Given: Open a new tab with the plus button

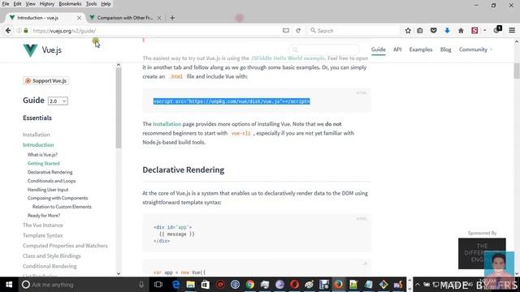Looking at the screenshot, I should [x=172, y=18].
